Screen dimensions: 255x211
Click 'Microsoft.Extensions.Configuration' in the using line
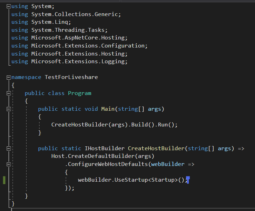click(x=88, y=46)
